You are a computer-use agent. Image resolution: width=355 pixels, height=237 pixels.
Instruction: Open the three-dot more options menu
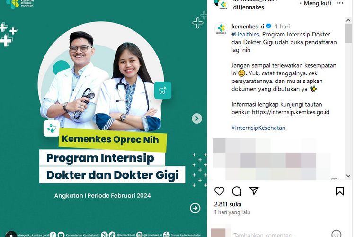pyautogui.click(x=339, y=3)
